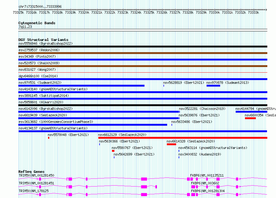276x198 pixels.
Task: Select nsv5580767 (Ebert2021) label
Action: coord(132,148)
